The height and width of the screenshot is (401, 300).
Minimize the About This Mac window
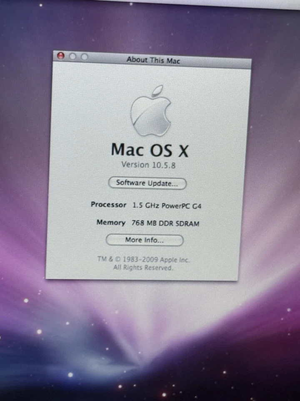(x=72, y=56)
